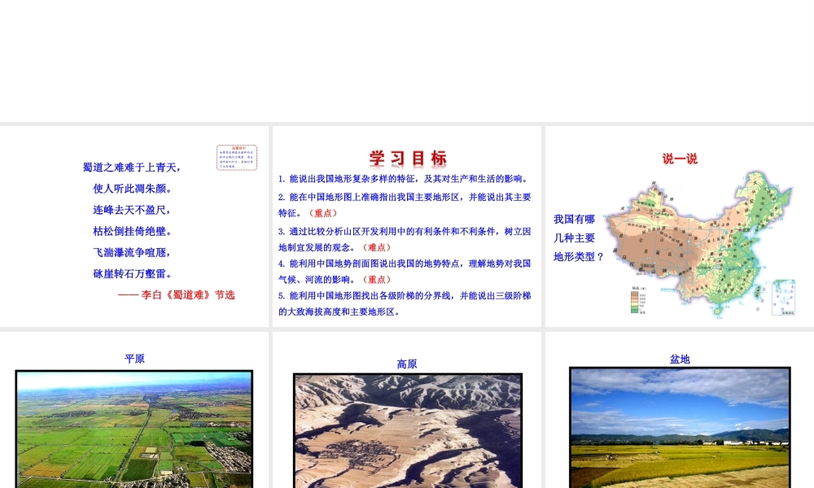Screen dimensions: 814x488
Task: Click the question 我国有哪几种主要地形类型
Action: (578, 237)
